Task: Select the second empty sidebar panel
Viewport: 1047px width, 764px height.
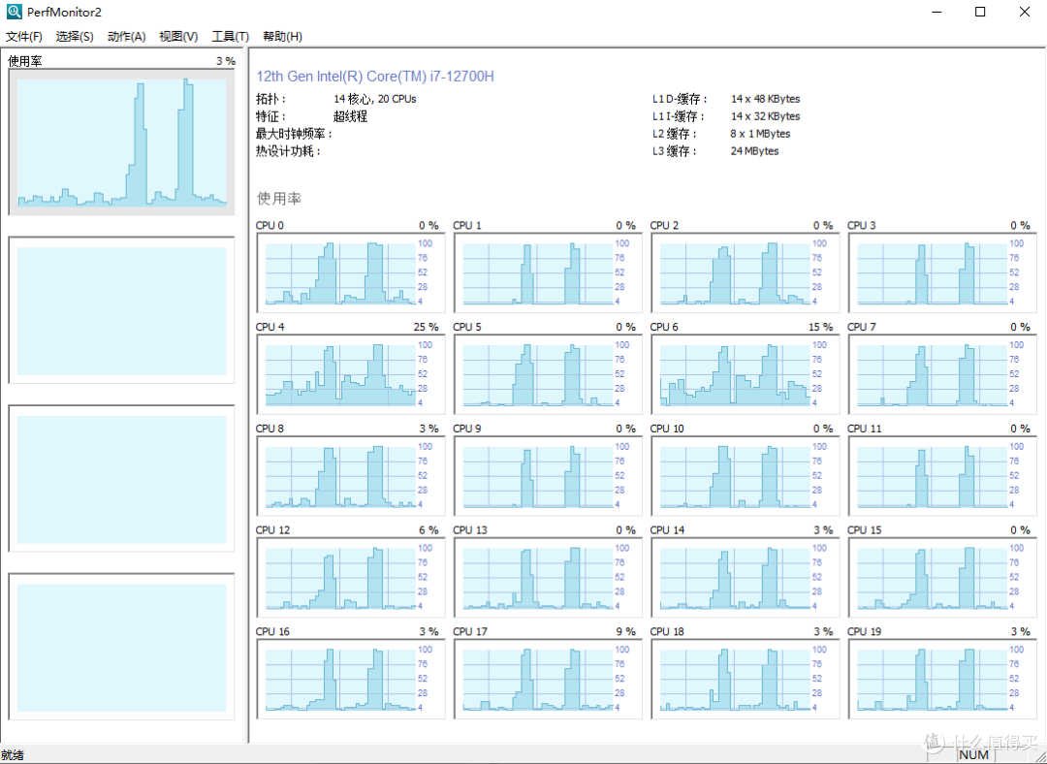Action: (121, 310)
